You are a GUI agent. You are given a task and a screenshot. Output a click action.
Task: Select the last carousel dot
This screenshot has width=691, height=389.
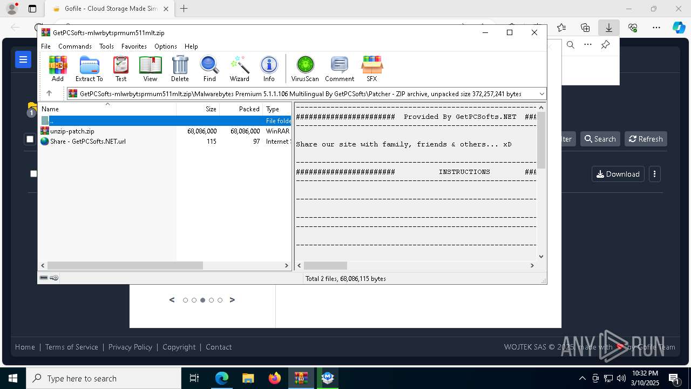[x=220, y=300]
